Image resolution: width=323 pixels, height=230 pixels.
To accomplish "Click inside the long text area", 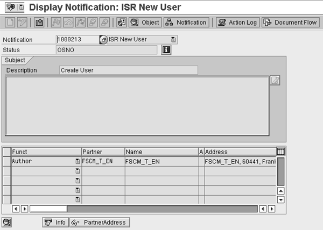I will pos(137,106).
